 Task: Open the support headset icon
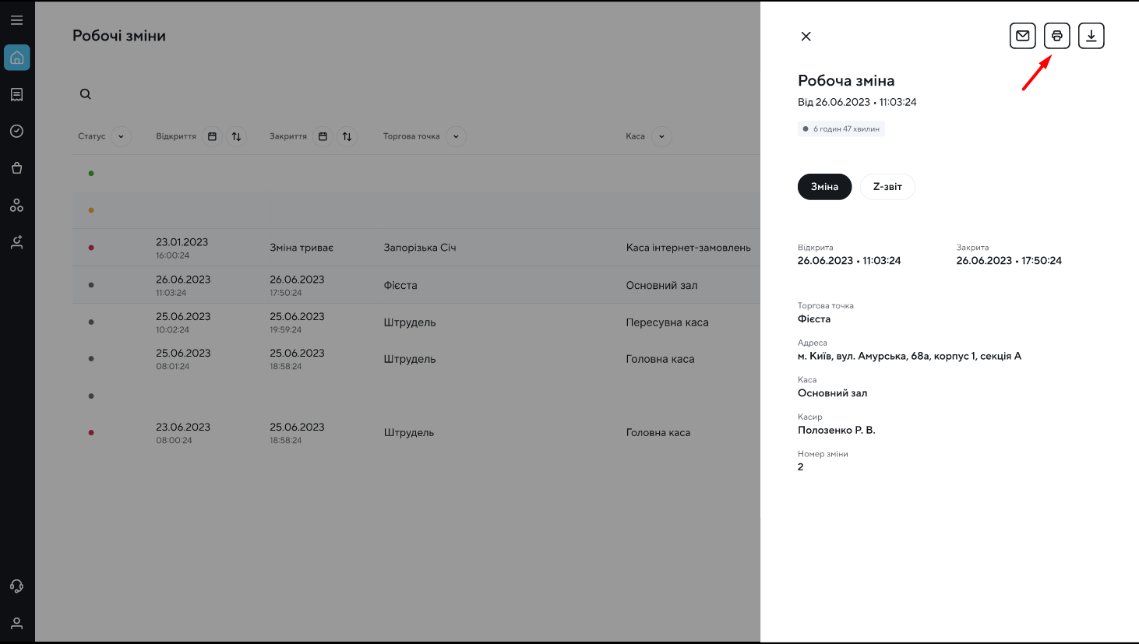coord(16,586)
